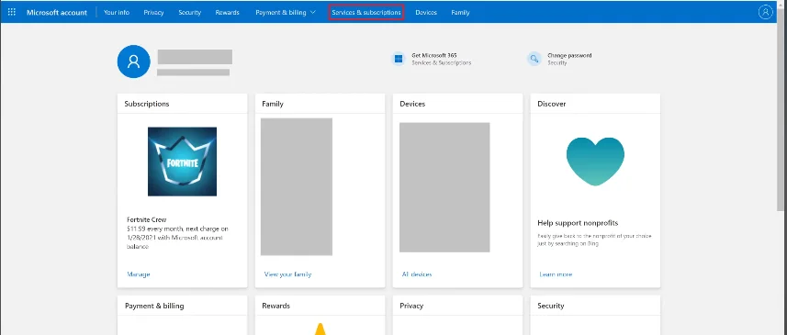The height and width of the screenshot is (335, 787).
Task: Open the Security navigation item
Action: (190, 13)
